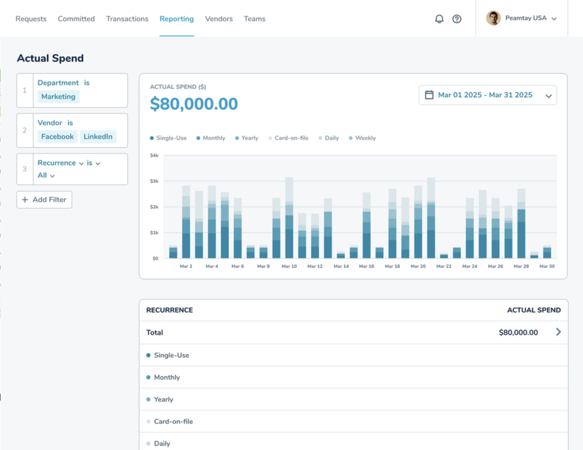Screen dimensions: 583x450
Task: Click the Peamtay USA user avatar
Action: click(493, 18)
